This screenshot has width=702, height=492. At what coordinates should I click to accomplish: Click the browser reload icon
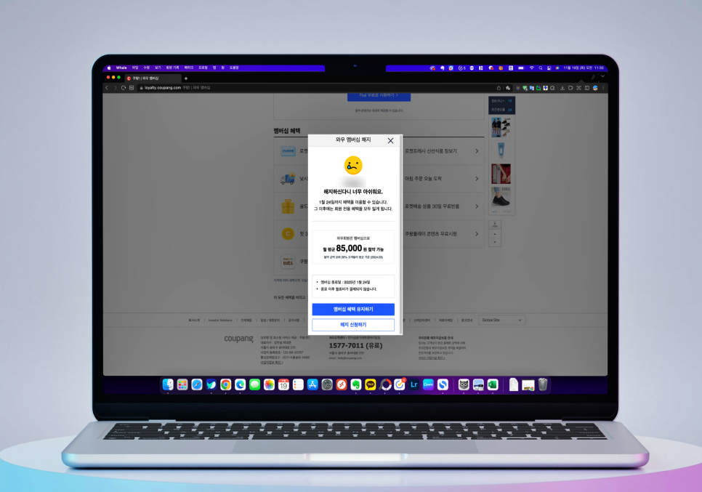tap(124, 88)
